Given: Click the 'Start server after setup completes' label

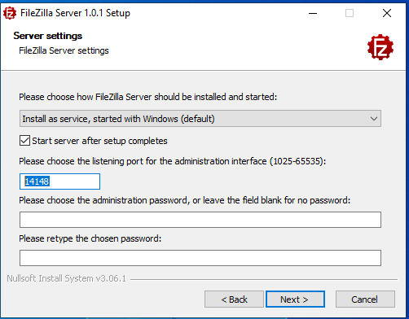Looking at the screenshot, I should click(99, 141).
